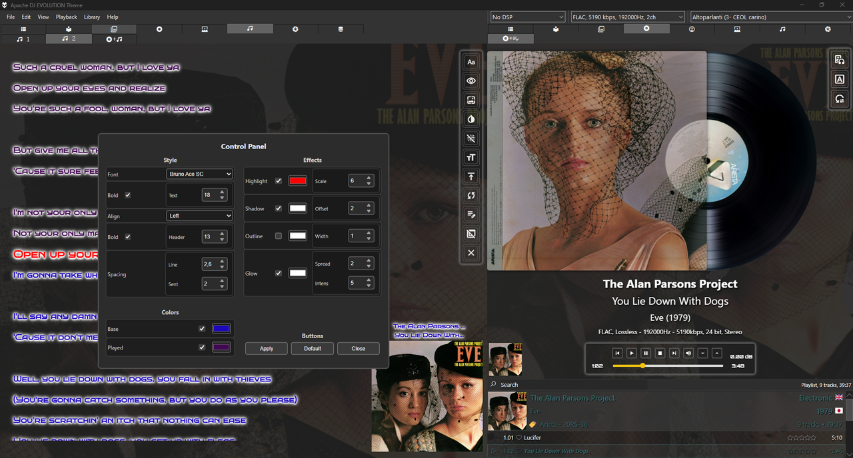Image resolution: width=853 pixels, height=458 pixels.
Task: Click the disc plus music note tab
Action: pos(115,39)
